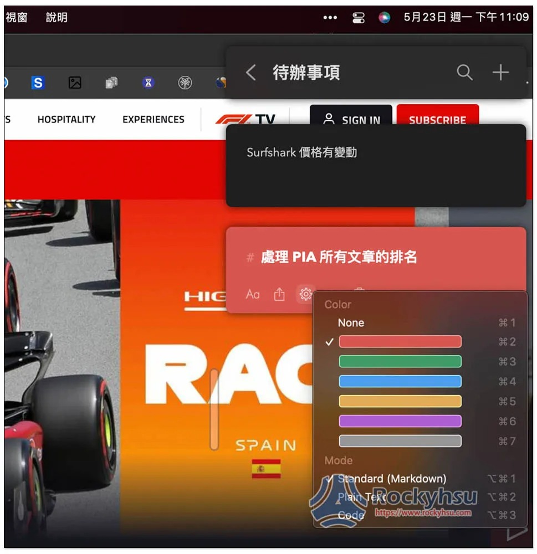This screenshot has height=554, width=537.
Task: Choose the red color swatch
Action: (x=400, y=342)
